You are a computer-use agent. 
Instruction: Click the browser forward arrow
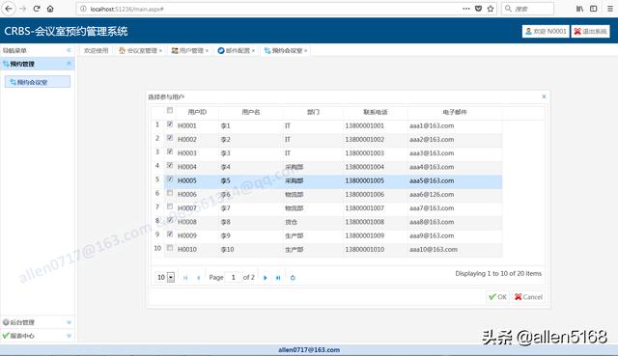coord(23,9)
